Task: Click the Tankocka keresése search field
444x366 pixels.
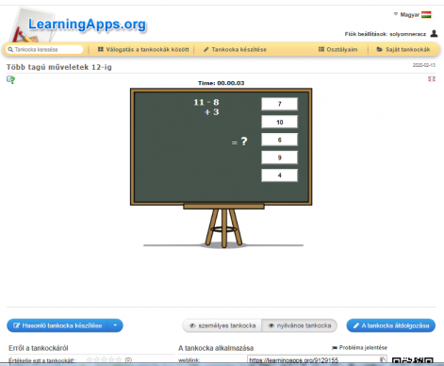Action: [x=44, y=49]
